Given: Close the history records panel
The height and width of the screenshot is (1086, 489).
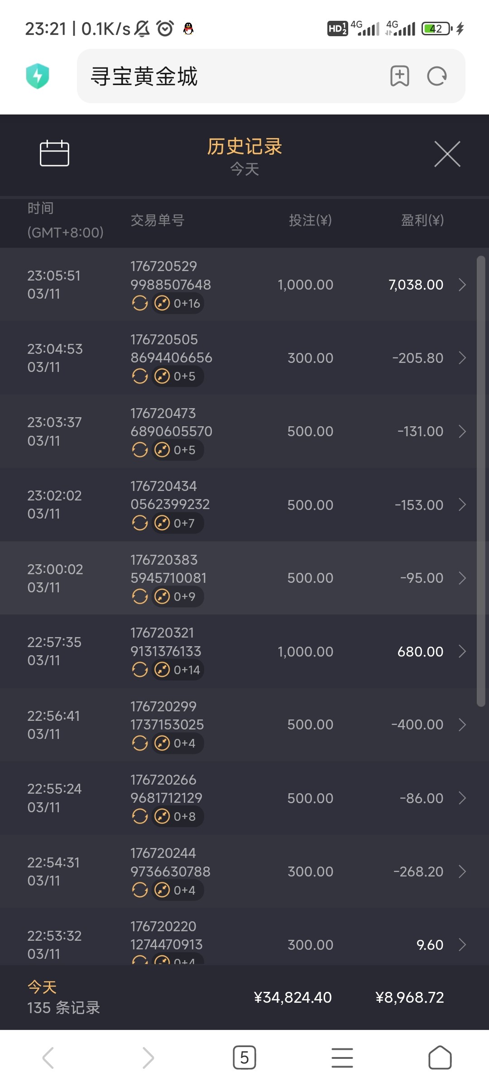Looking at the screenshot, I should pos(447,154).
